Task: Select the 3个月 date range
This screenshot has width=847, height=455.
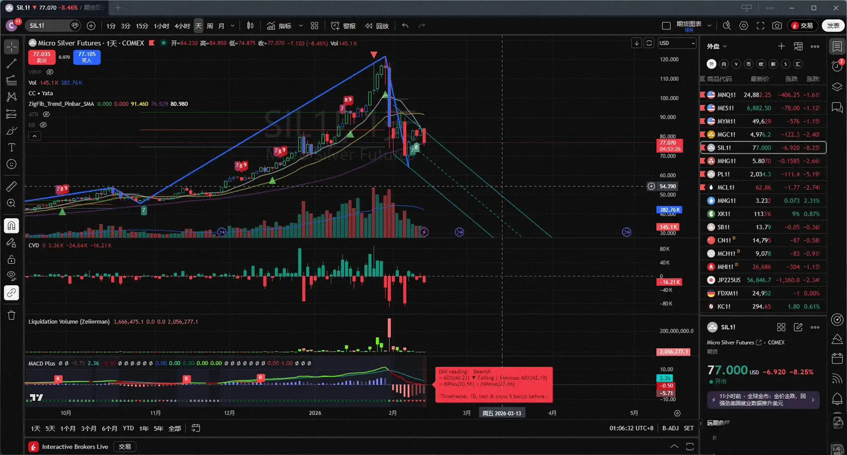Action: (88, 428)
